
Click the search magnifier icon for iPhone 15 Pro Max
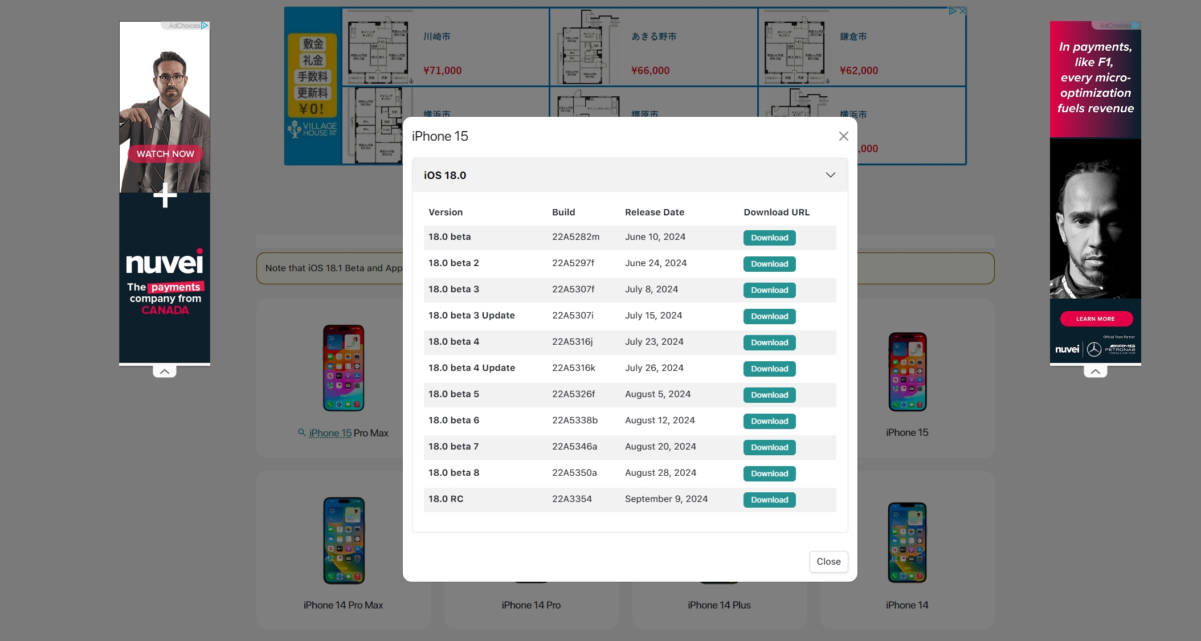pos(303,432)
